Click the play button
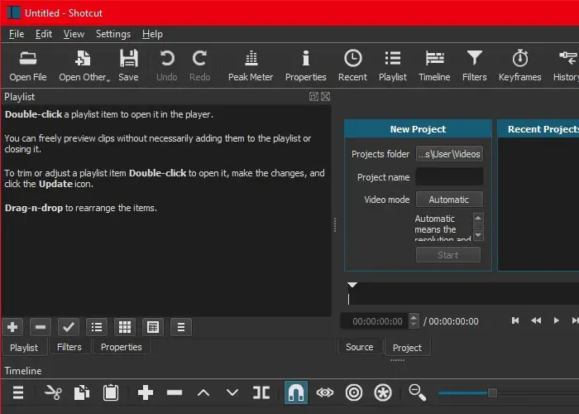The width and height of the screenshot is (579, 414). pyautogui.click(x=556, y=320)
